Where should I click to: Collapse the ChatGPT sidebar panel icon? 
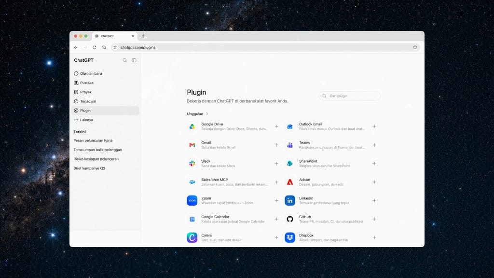[134, 60]
